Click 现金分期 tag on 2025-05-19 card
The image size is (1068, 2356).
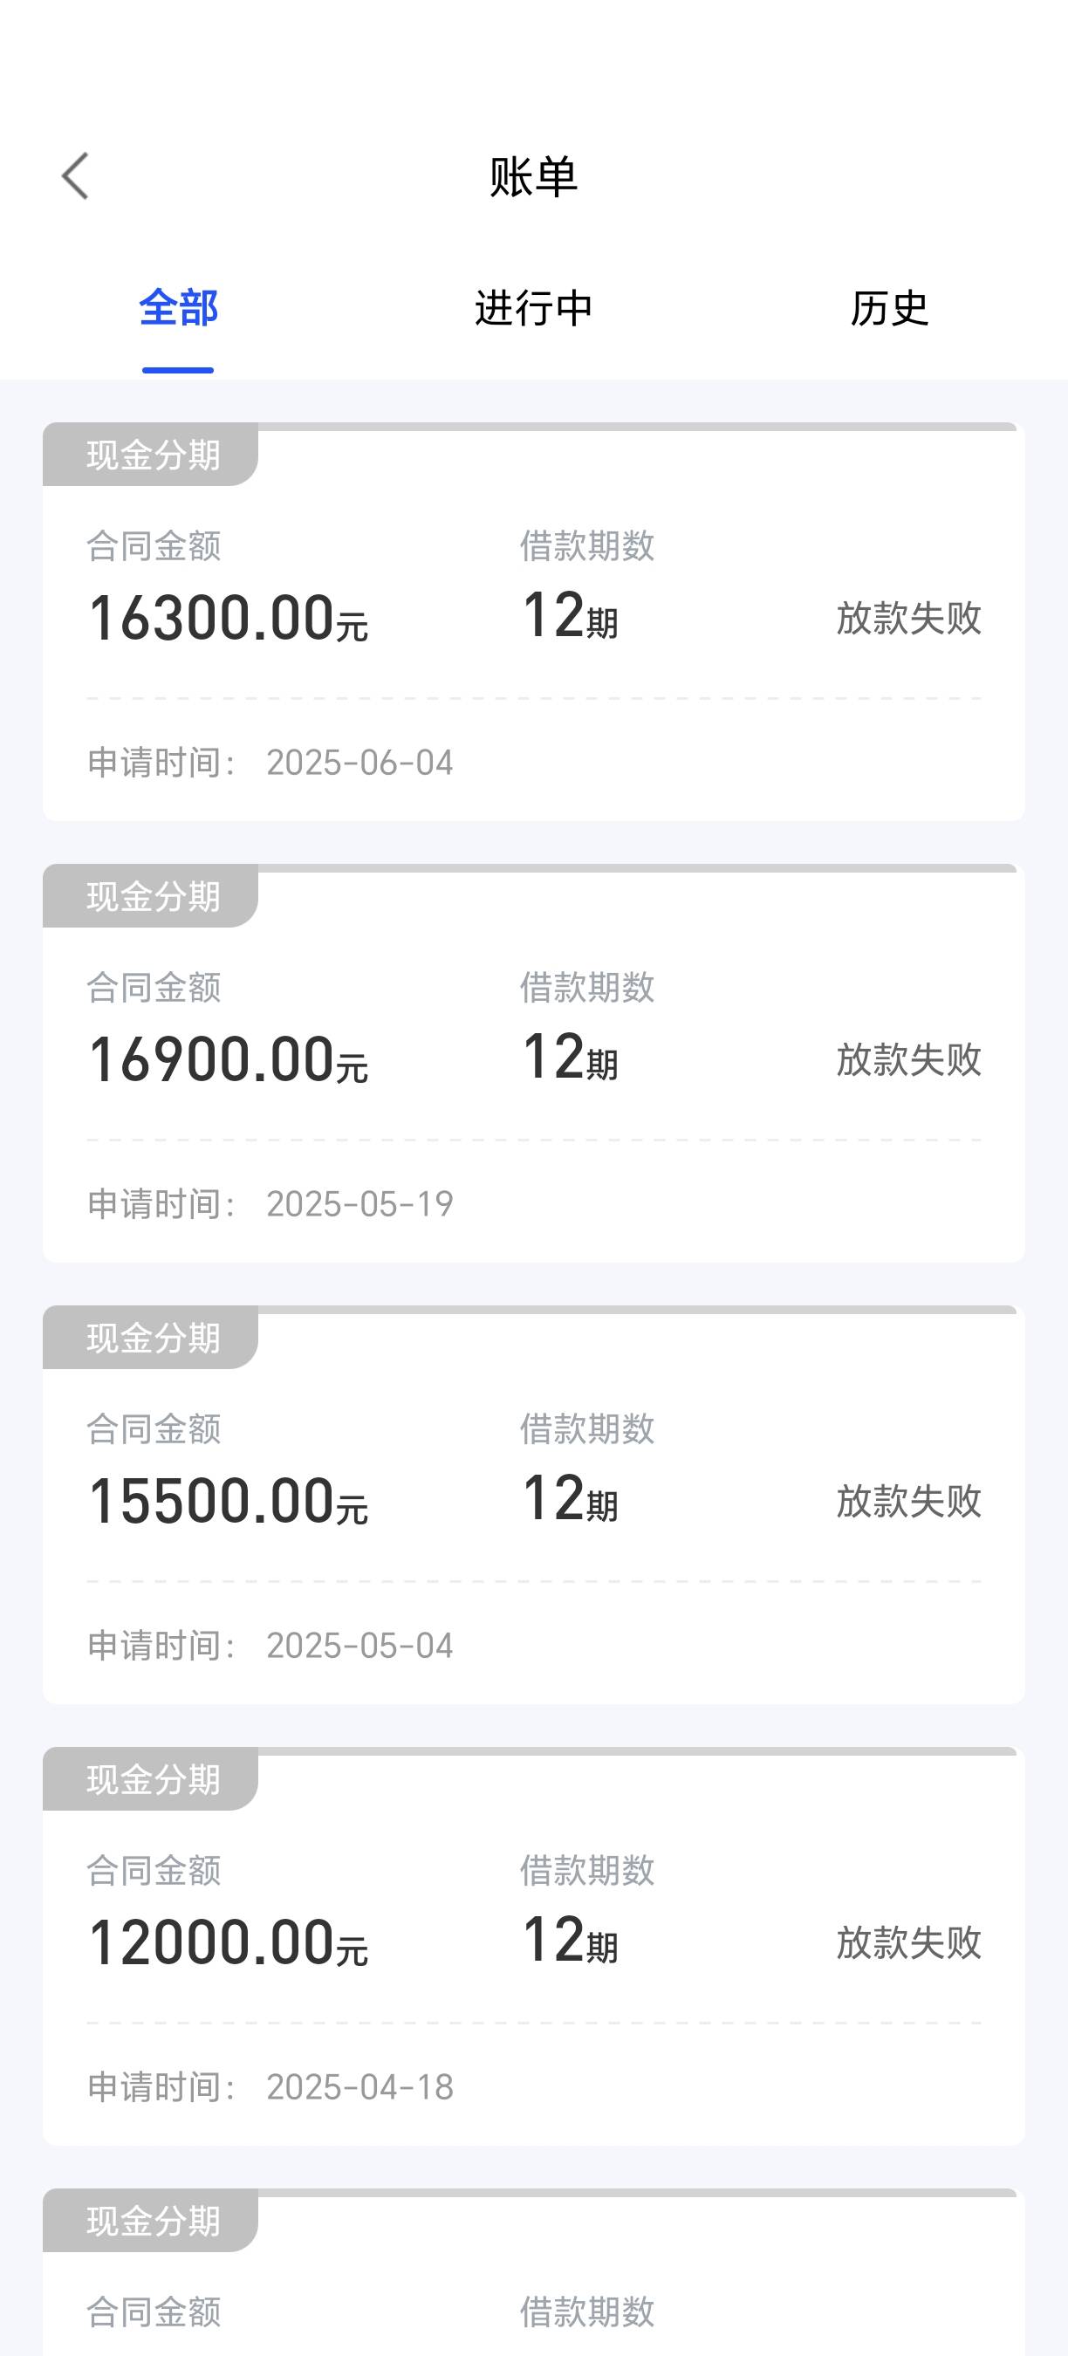[x=151, y=896]
